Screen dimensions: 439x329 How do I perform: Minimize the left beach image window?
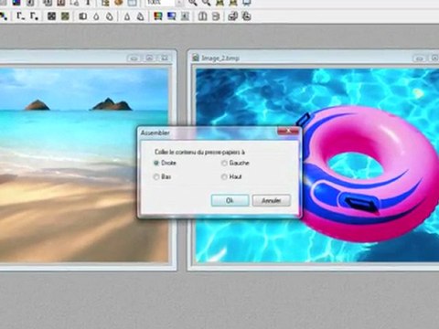tap(134, 58)
